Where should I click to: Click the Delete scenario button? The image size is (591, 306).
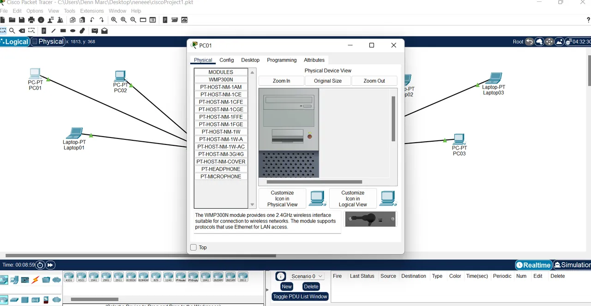[311, 286]
